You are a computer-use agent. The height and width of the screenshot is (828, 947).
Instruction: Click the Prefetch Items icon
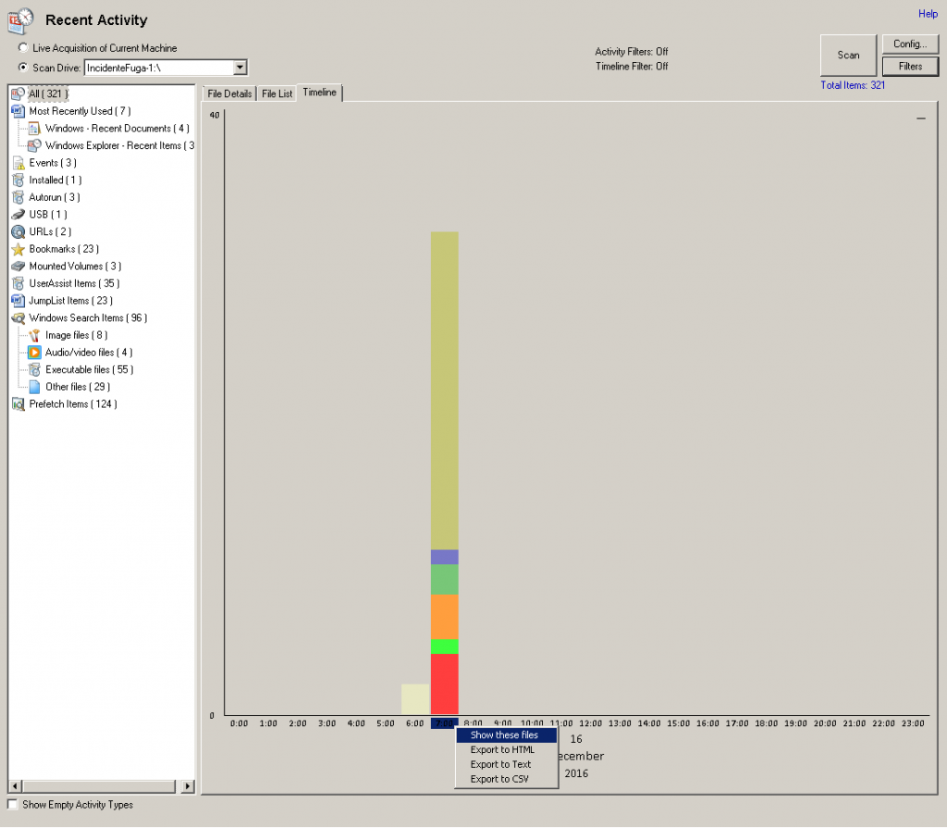(x=18, y=404)
